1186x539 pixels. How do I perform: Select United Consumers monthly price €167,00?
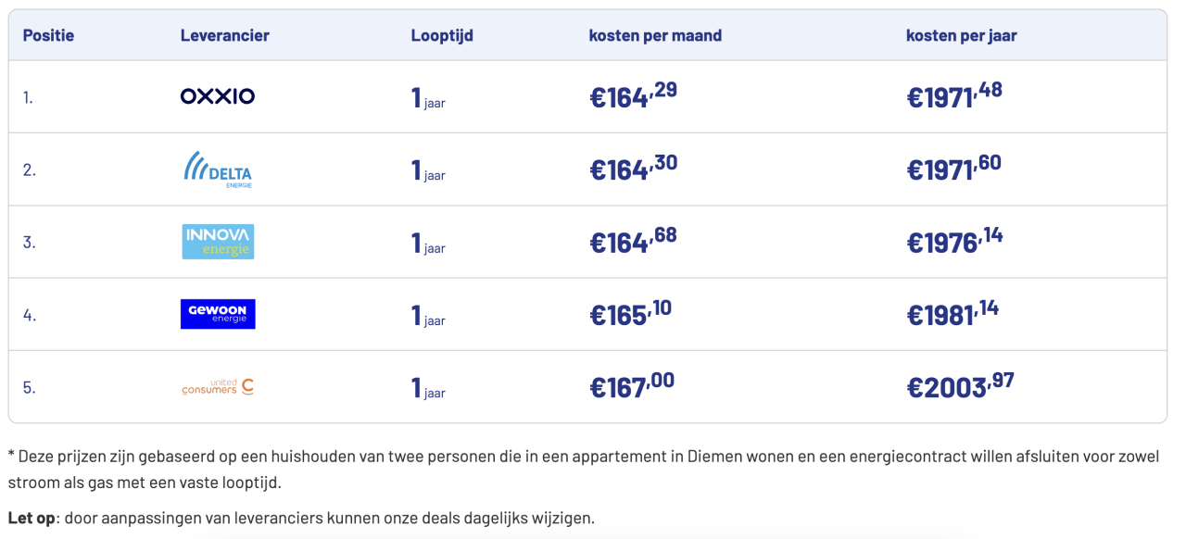pos(632,385)
